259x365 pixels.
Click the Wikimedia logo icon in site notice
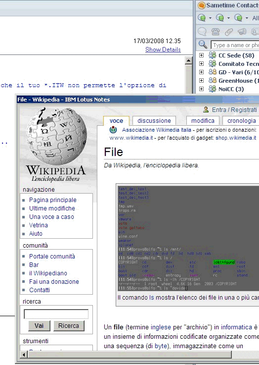[113, 130]
